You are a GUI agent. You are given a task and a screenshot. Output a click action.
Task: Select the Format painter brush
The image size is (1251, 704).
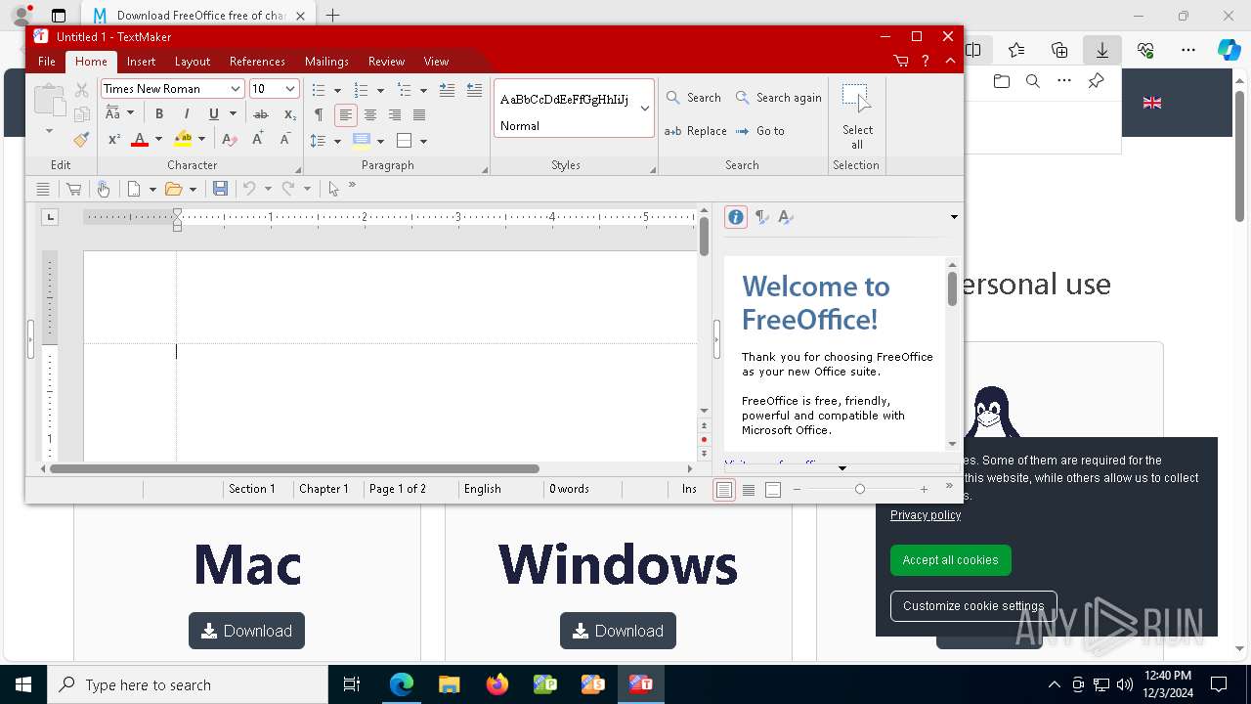coord(82,140)
